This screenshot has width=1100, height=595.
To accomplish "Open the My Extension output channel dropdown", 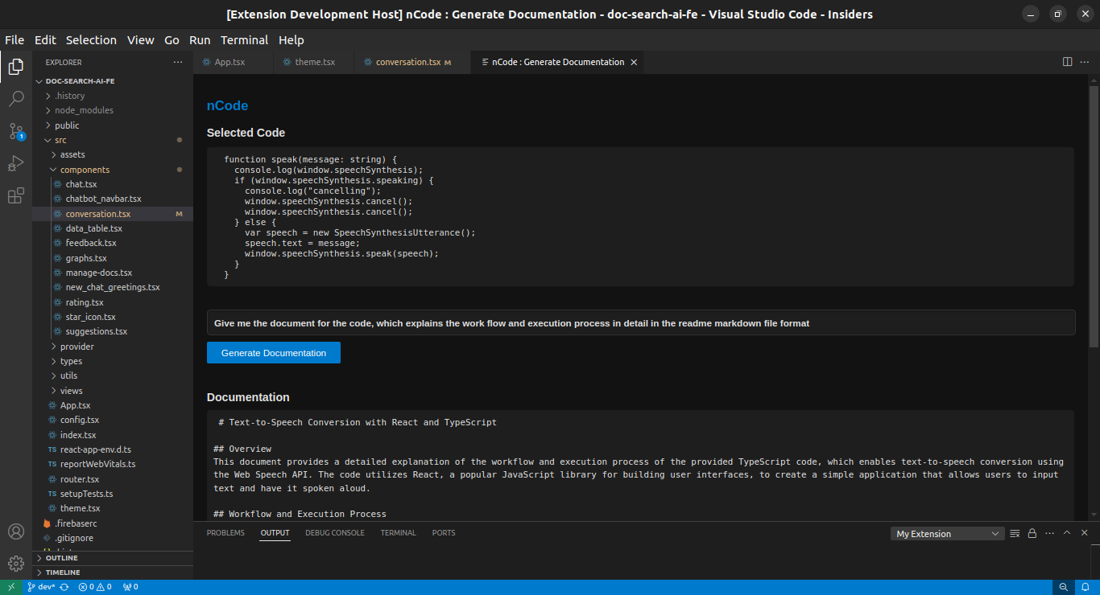I will tap(948, 534).
